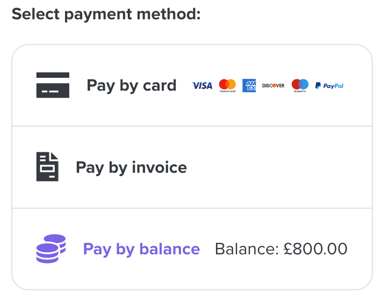Click the word 'balance' in purple text
390x308 pixels.
[x=170, y=249]
